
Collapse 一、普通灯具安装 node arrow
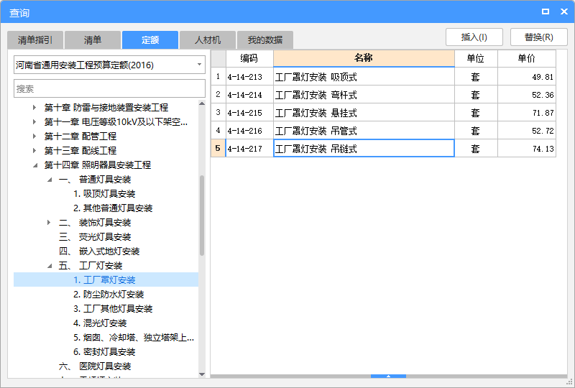tap(50, 180)
